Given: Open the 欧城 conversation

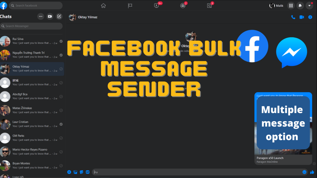Looking at the screenshot, I should click(32, 83).
